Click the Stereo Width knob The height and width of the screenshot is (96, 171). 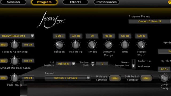141,45
